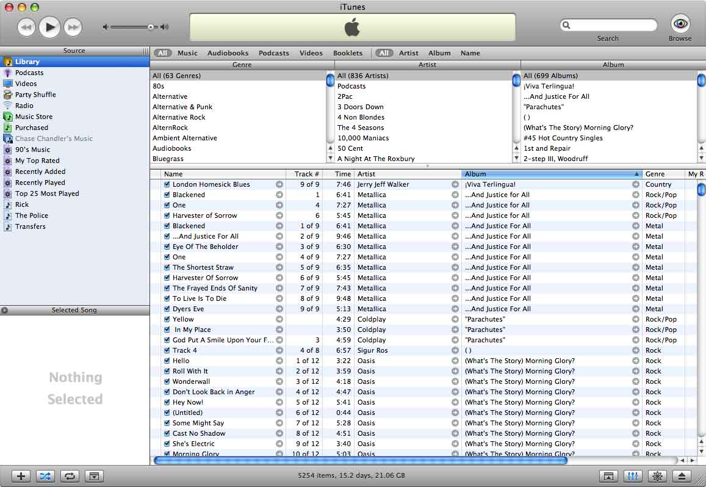
Task: Uncheck London Homesick Blues checkbox
Action: [167, 184]
